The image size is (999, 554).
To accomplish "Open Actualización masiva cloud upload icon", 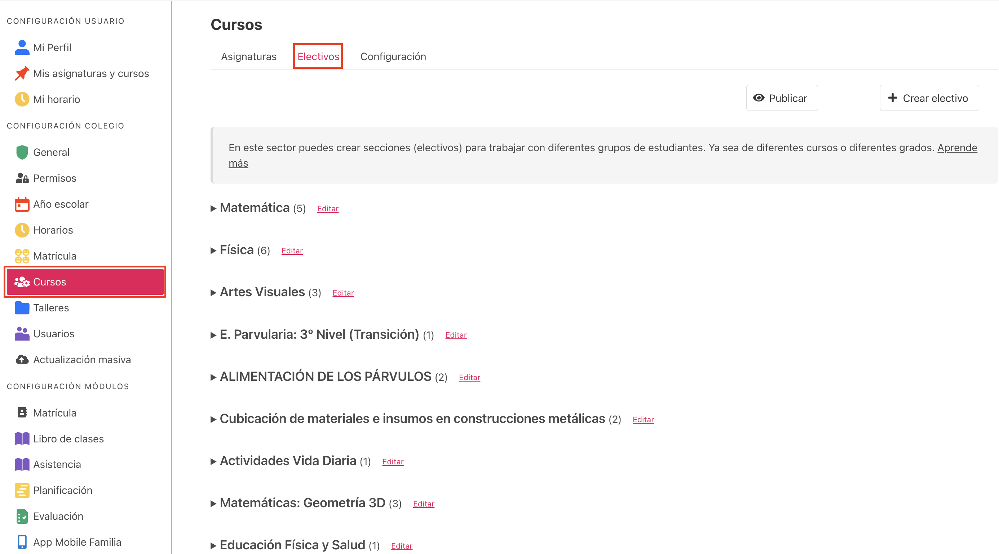I will point(22,360).
